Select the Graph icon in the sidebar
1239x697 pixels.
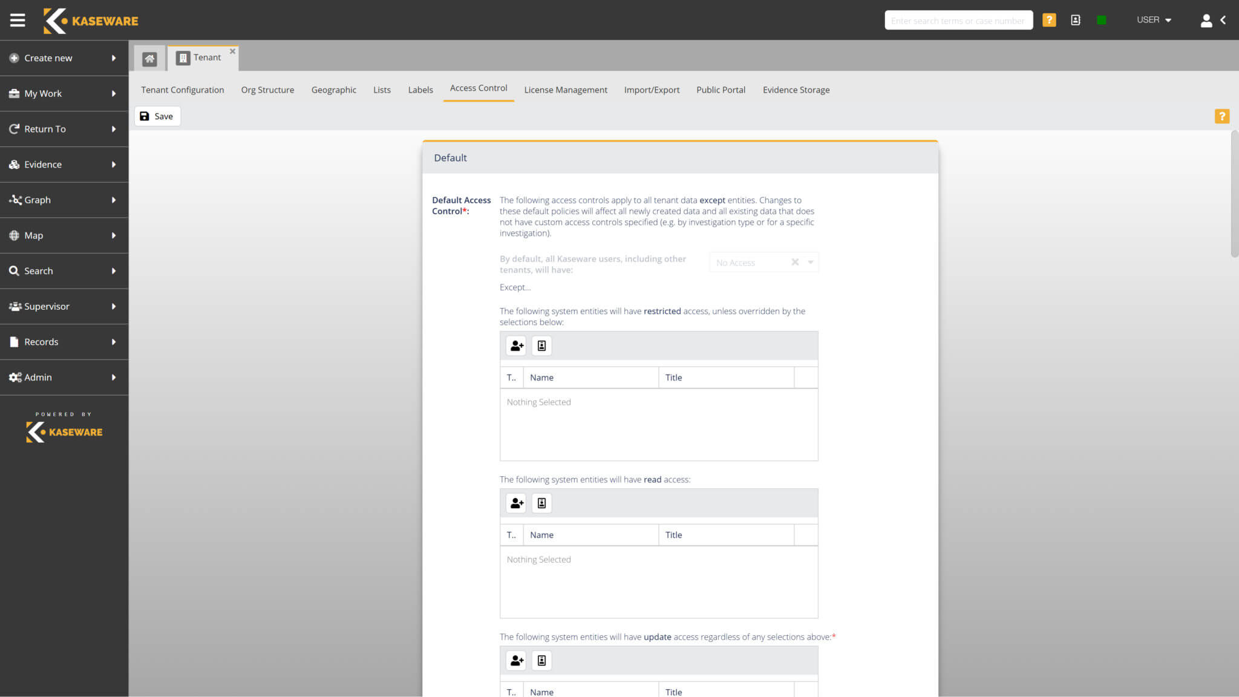(x=15, y=200)
